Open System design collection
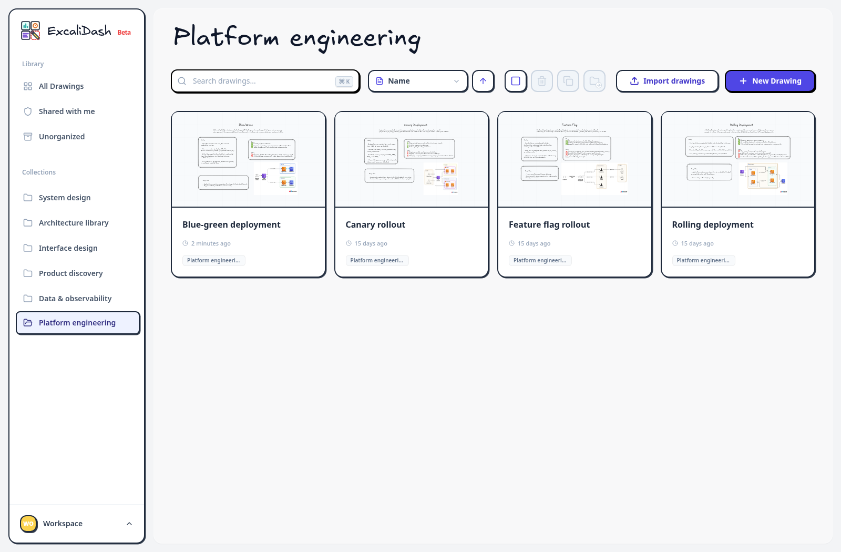841x552 pixels. tap(77, 198)
